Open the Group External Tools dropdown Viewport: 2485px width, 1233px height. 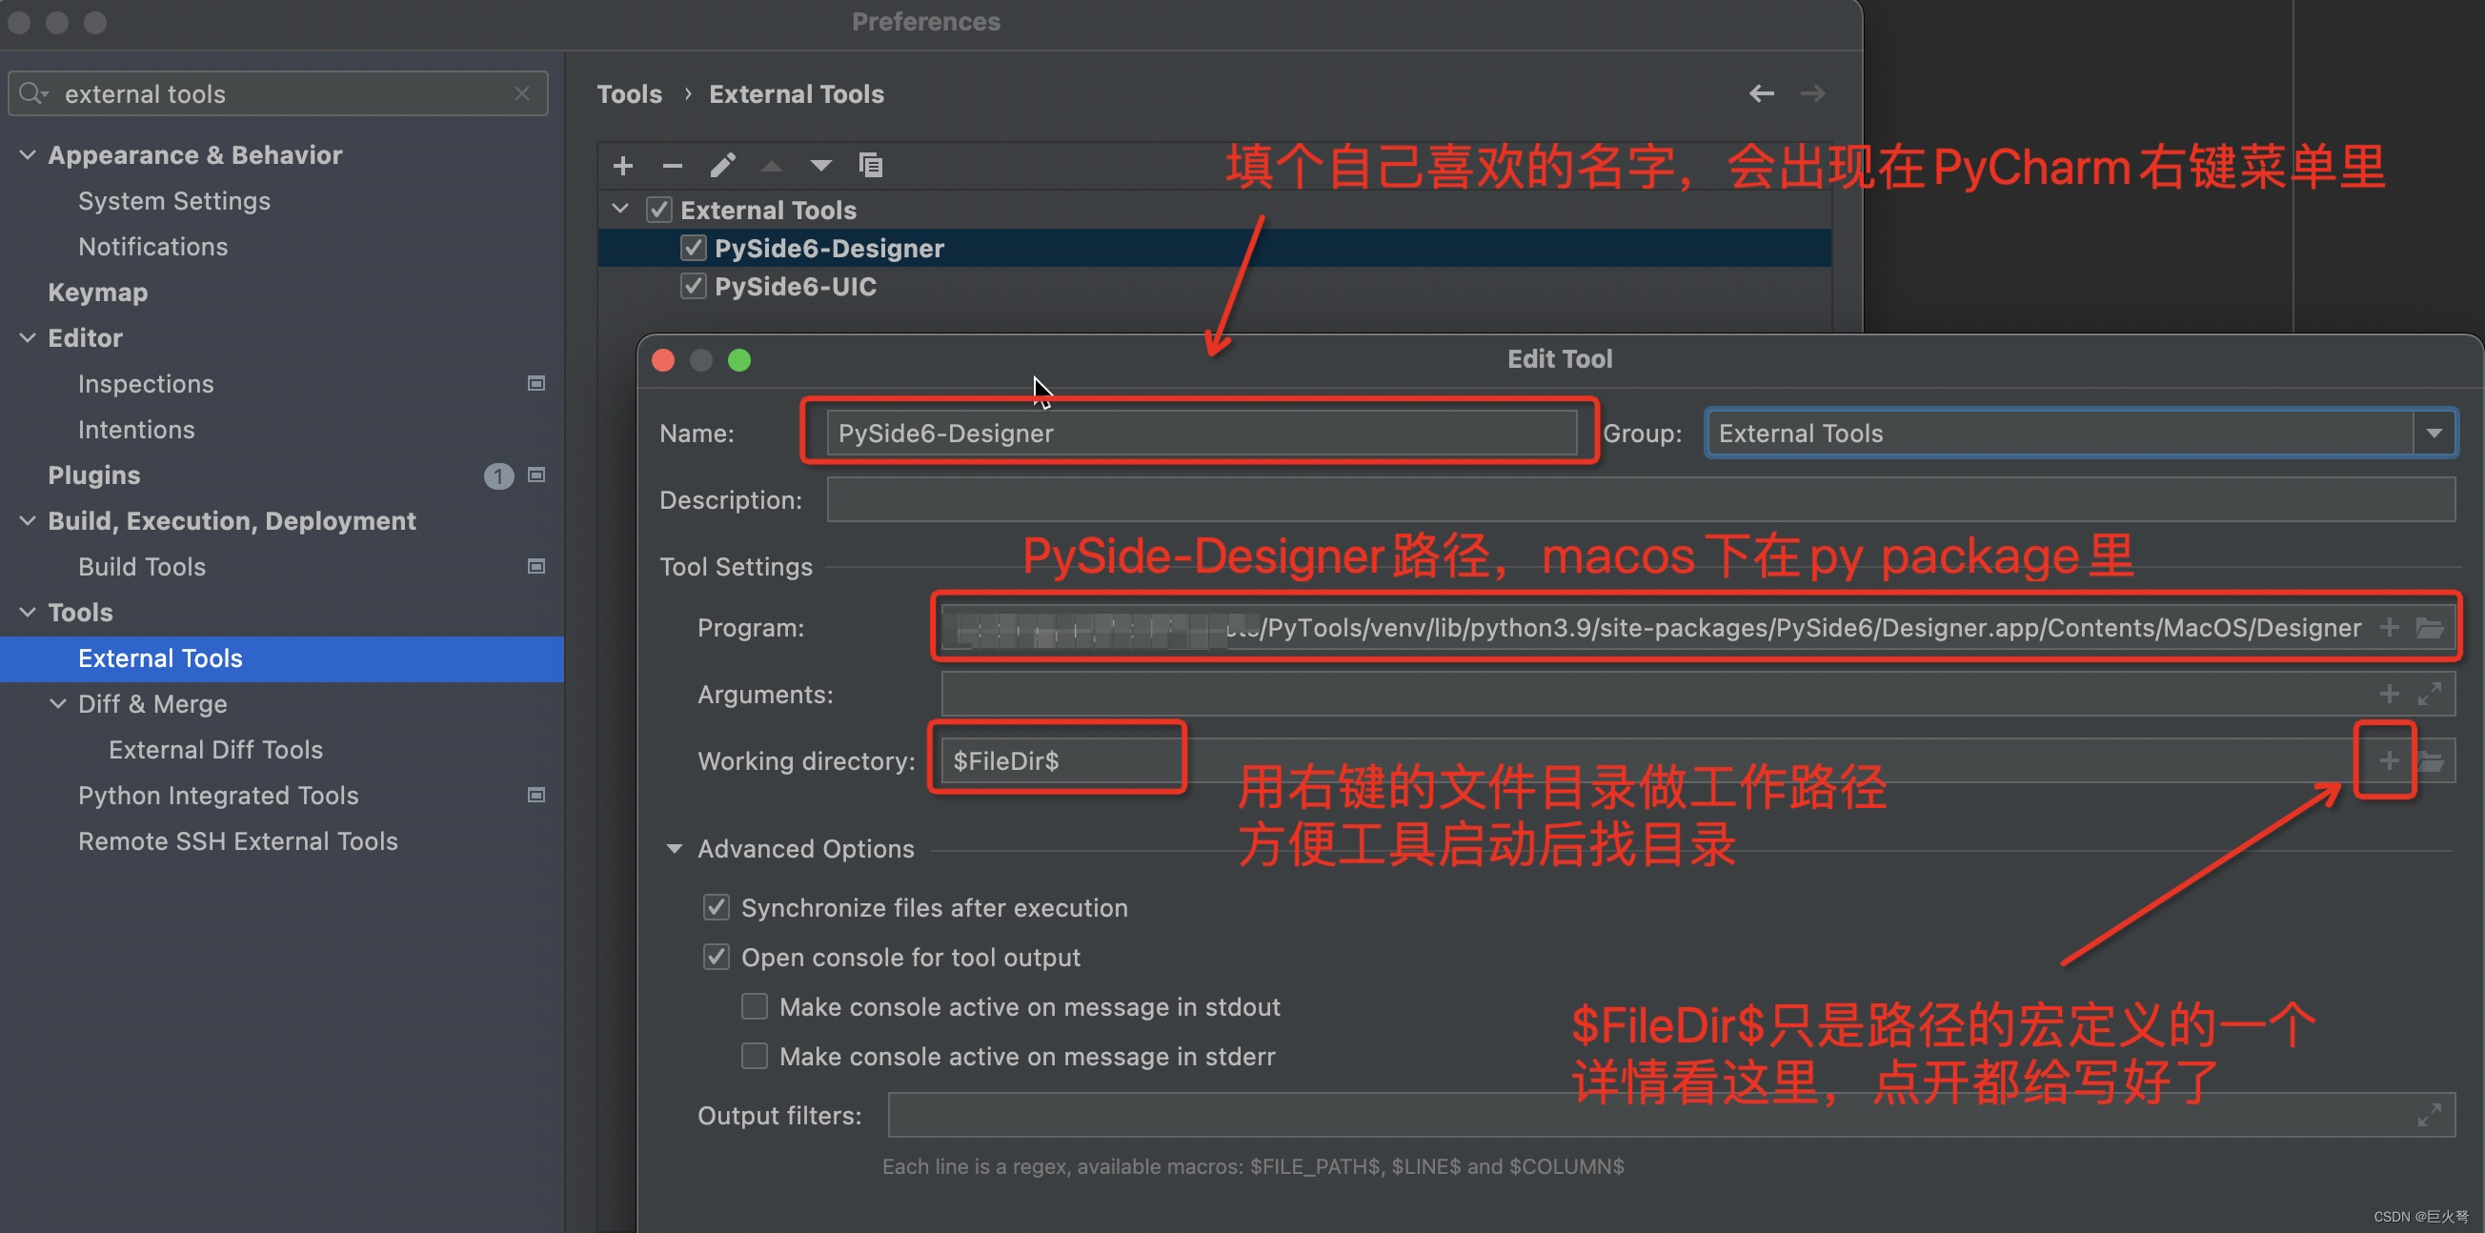[x=2433, y=434]
